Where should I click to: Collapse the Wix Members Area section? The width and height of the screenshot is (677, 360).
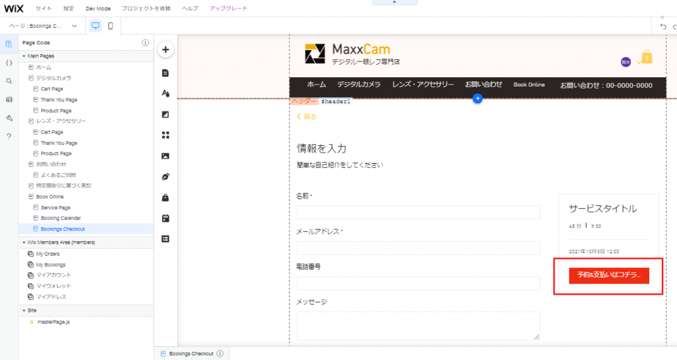pos(24,242)
